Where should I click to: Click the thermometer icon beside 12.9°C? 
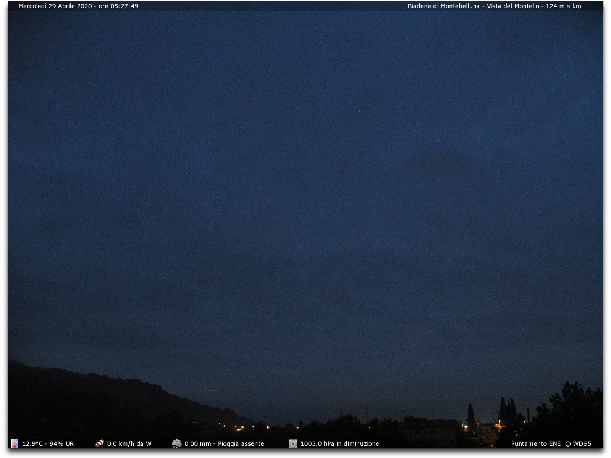tap(15, 443)
